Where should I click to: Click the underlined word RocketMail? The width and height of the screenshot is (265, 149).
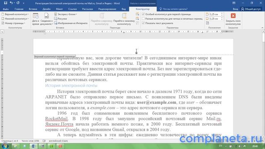56,119
